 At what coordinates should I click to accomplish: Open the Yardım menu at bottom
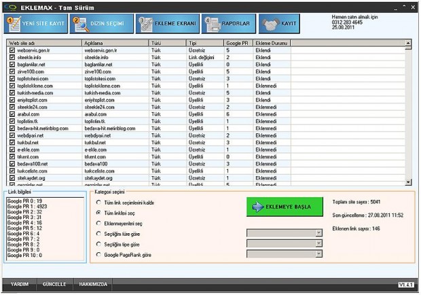(20, 284)
